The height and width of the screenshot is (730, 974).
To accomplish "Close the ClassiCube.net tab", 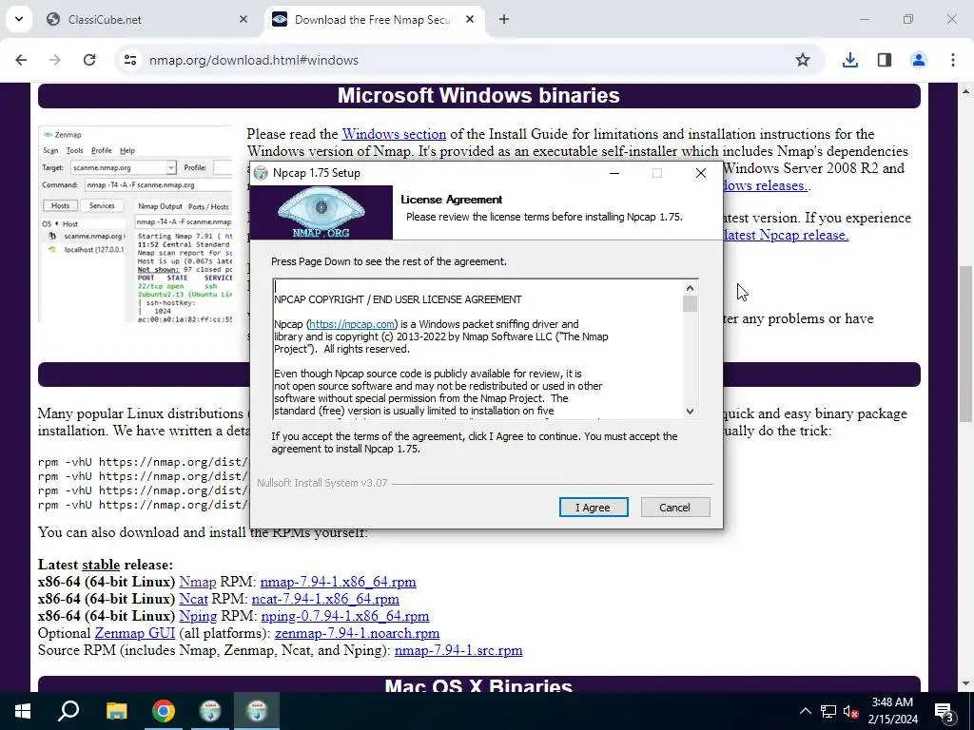I will pos(243,19).
